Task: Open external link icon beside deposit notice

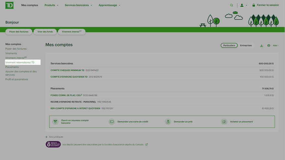Action: click(x=146, y=144)
